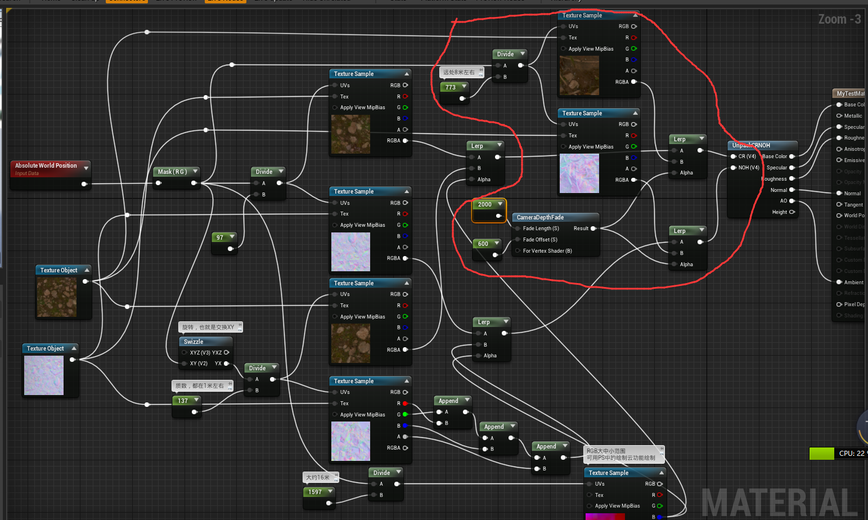Open the dropdown arrow on the 2000 constant
The image size is (868, 520).
pos(500,204)
